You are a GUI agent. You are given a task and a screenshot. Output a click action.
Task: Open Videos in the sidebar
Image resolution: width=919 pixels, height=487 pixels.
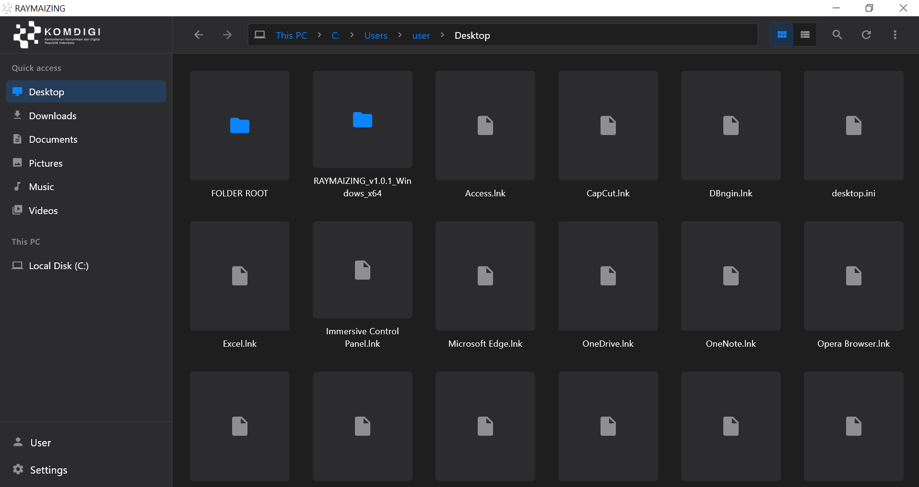pos(86,210)
